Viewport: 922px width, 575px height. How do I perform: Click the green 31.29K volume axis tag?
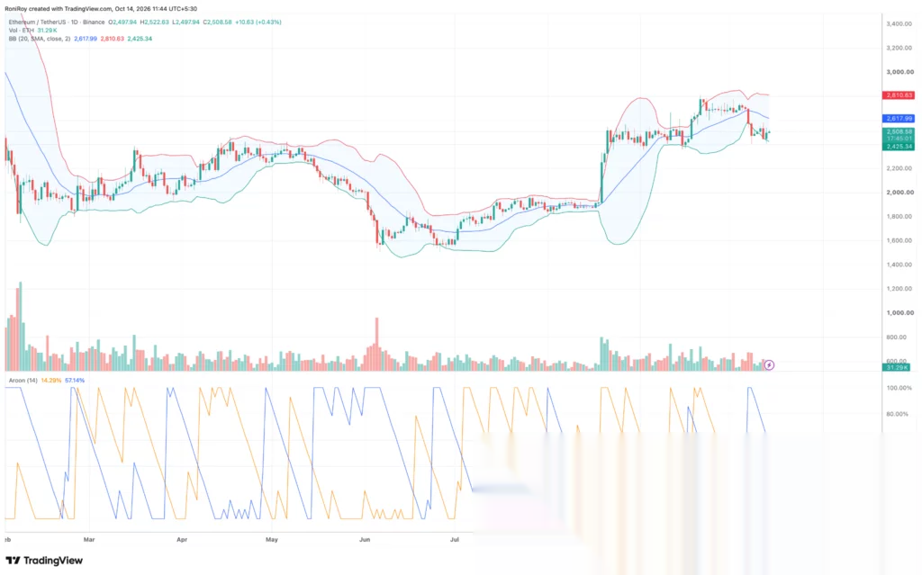(x=897, y=367)
